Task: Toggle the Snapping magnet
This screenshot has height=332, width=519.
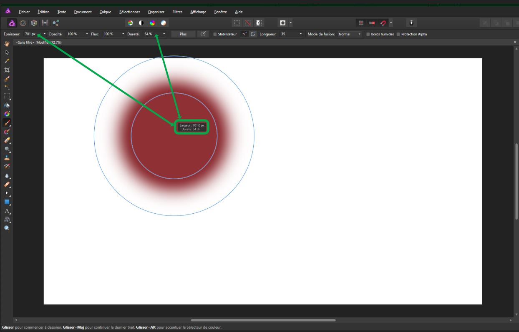Action: point(383,23)
